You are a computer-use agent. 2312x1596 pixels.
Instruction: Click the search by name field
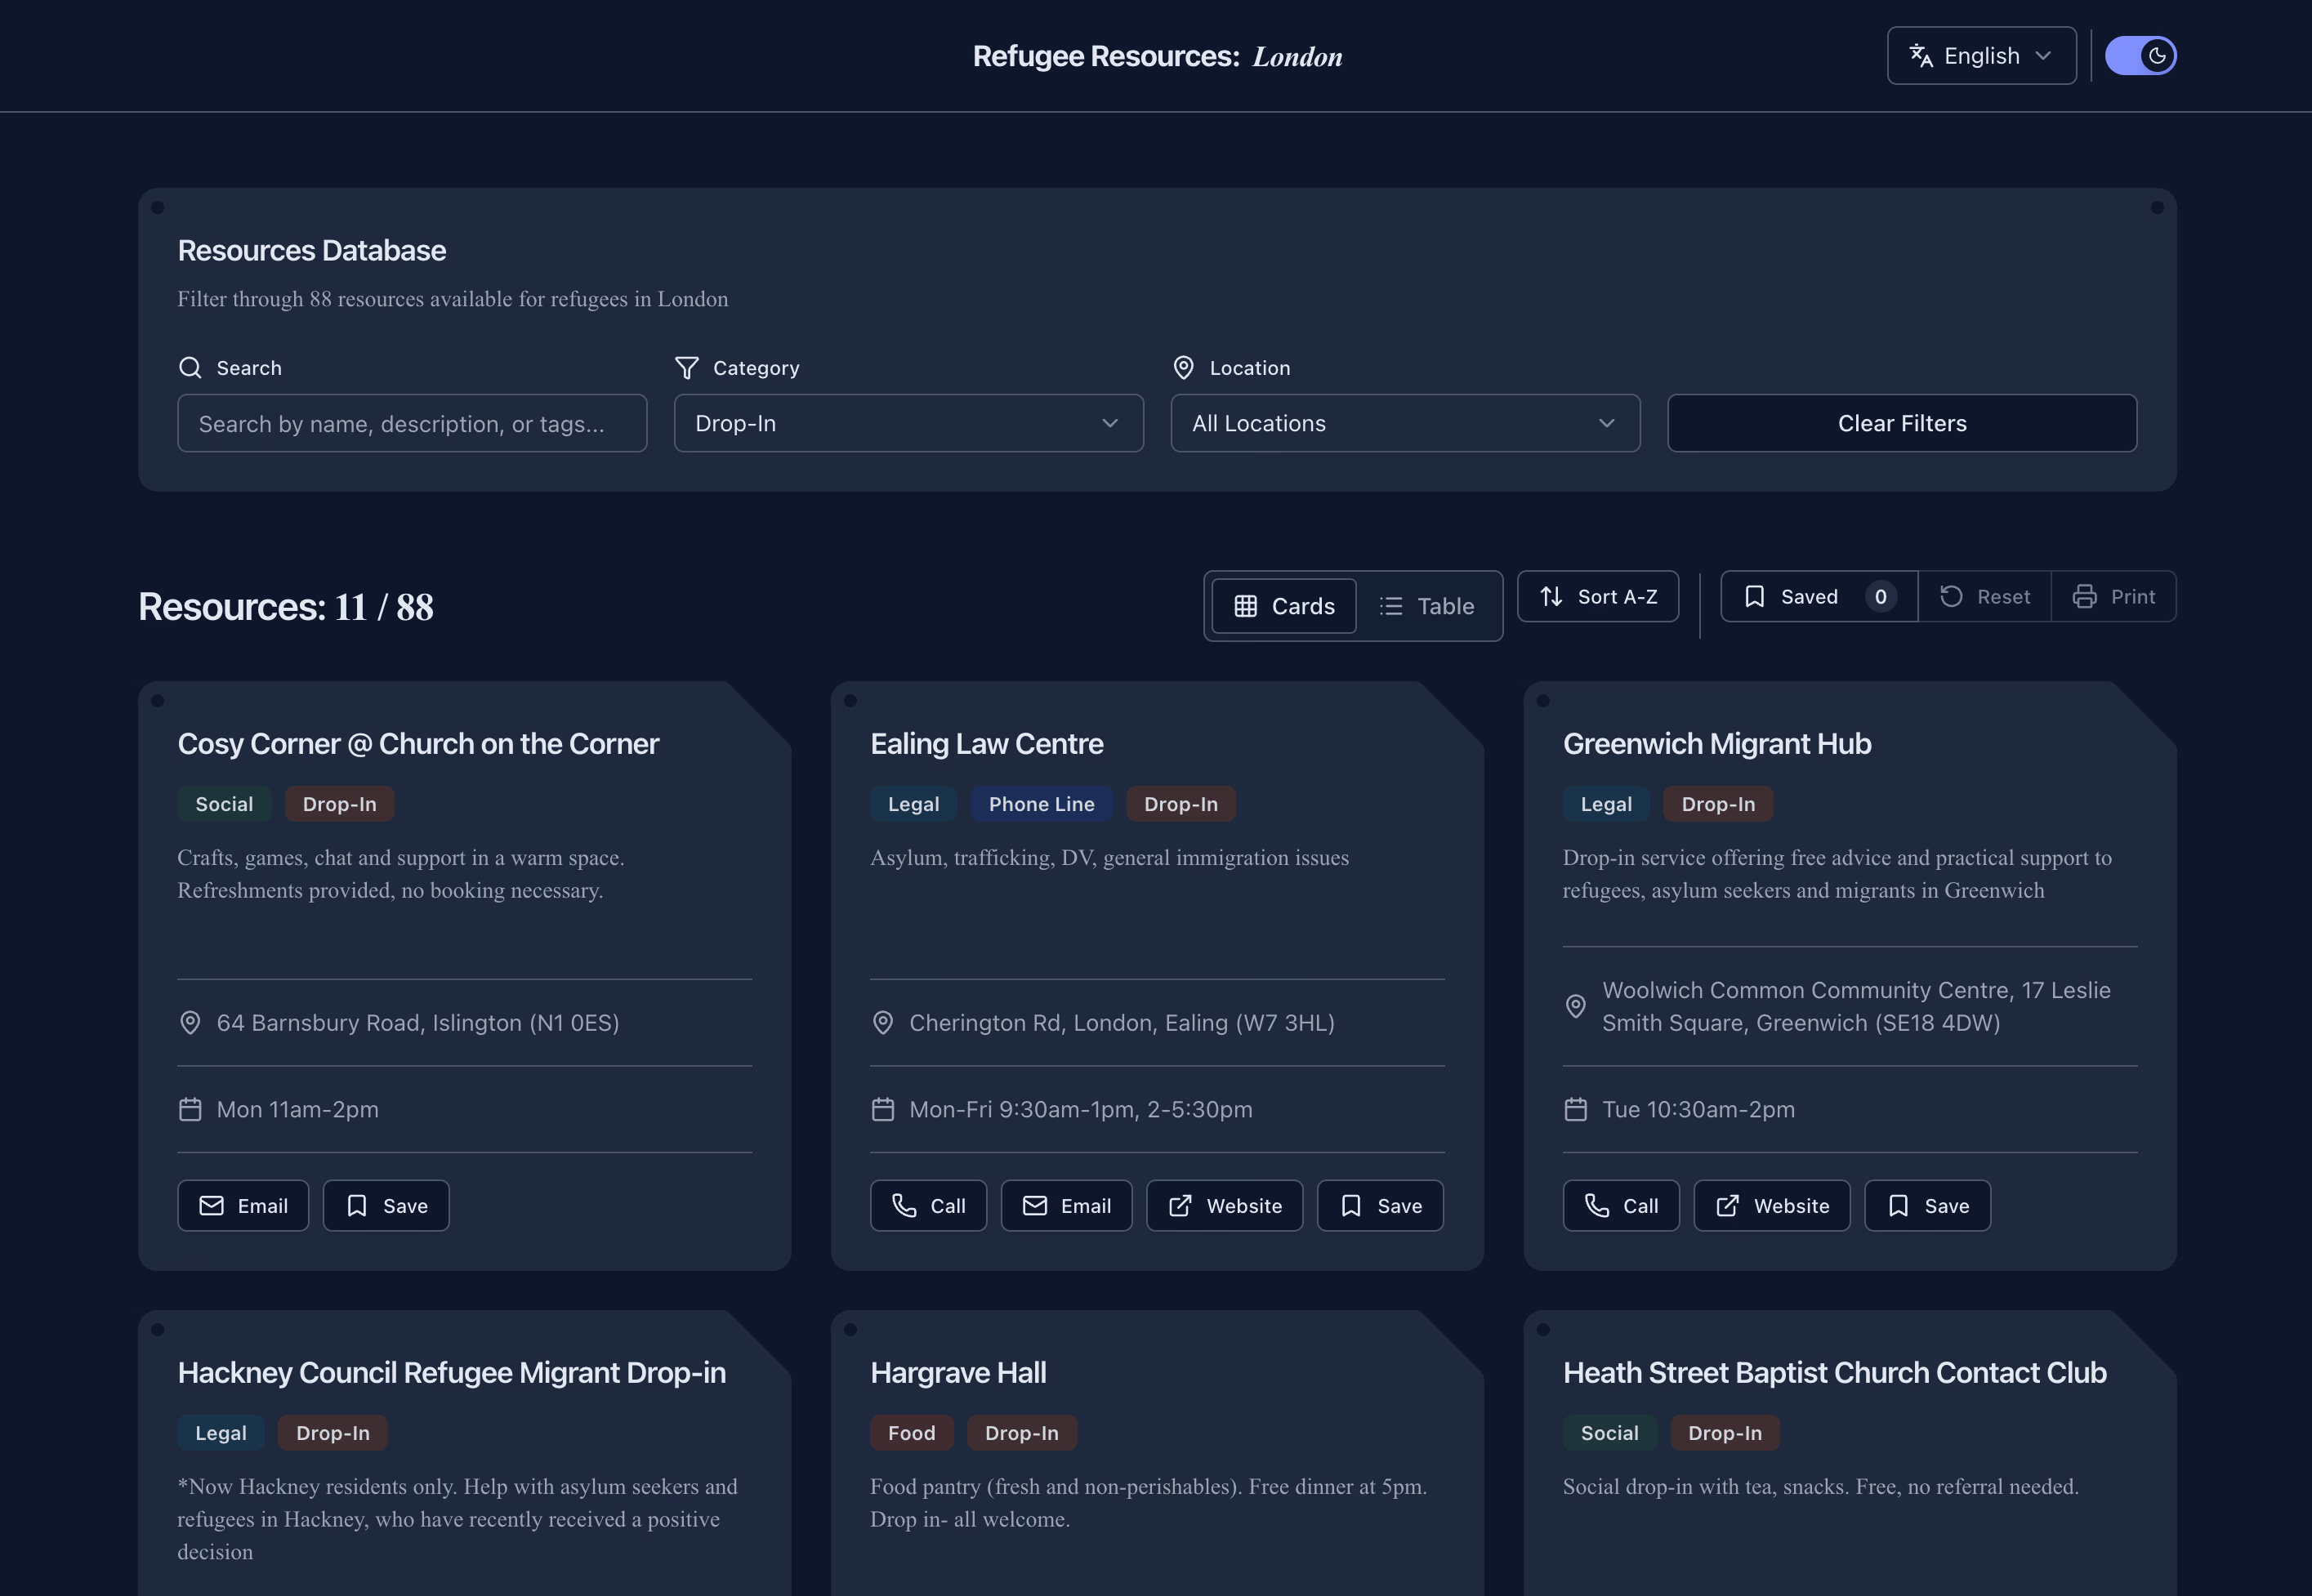412,423
